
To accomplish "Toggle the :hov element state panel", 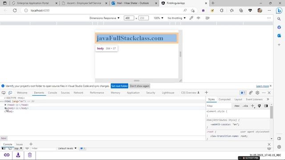I will click(236, 106).
